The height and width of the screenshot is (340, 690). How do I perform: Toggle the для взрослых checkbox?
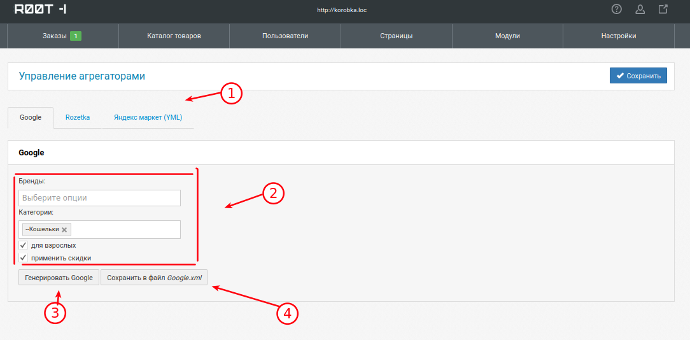(24, 245)
